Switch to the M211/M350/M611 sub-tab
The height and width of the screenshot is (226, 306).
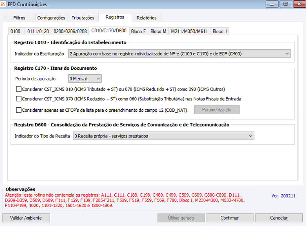(x=189, y=31)
